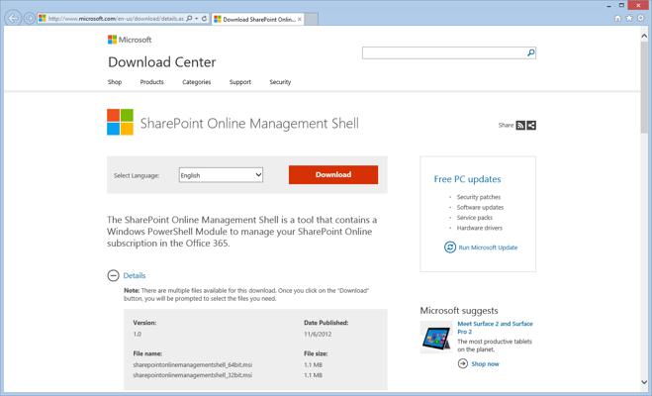This screenshot has width=652, height=396.
Task: Open the Products menu
Action: coord(151,82)
